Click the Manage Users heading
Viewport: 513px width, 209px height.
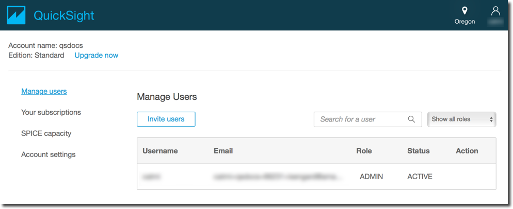pyautogui.click(x=167, y=97)
